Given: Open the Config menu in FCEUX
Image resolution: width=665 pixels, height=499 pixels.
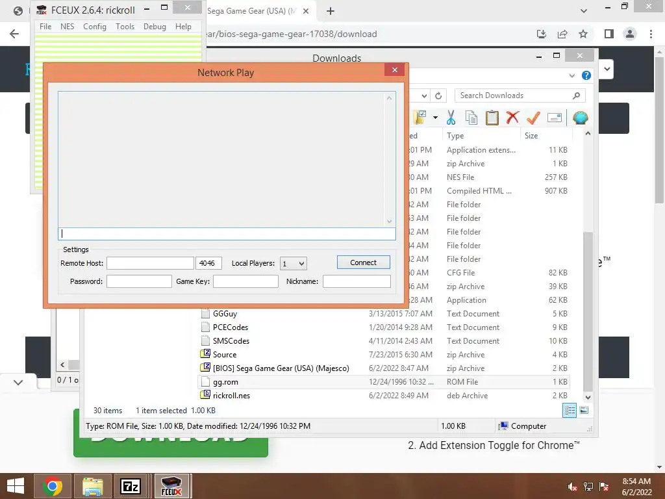Looking at the screenshot, I should click(x=95, y=26).
